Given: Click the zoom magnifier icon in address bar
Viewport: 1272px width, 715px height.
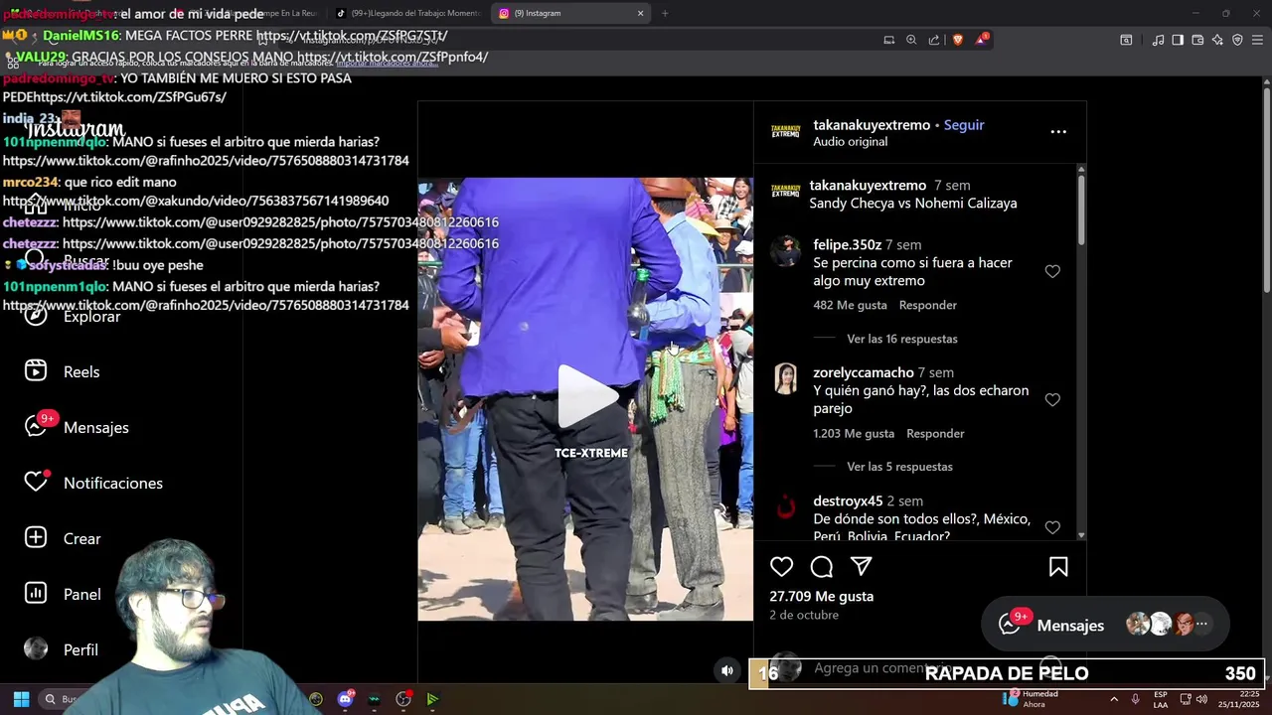Looking at the screenshot, I should click(911, 40).
